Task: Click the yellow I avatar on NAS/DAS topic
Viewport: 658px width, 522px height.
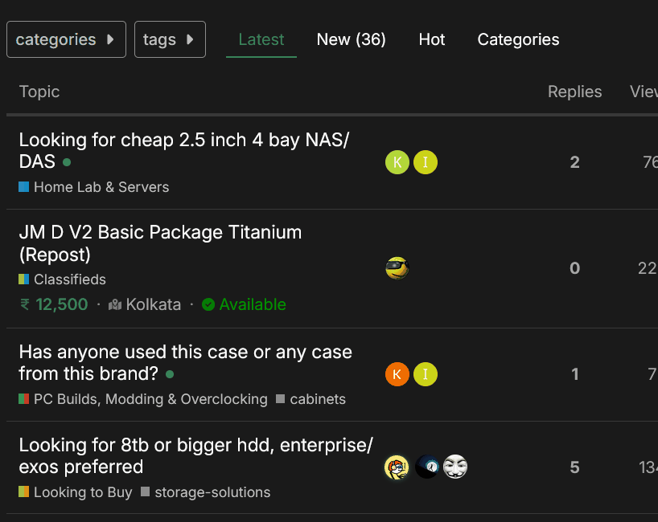Action: [x=426, y=162]
